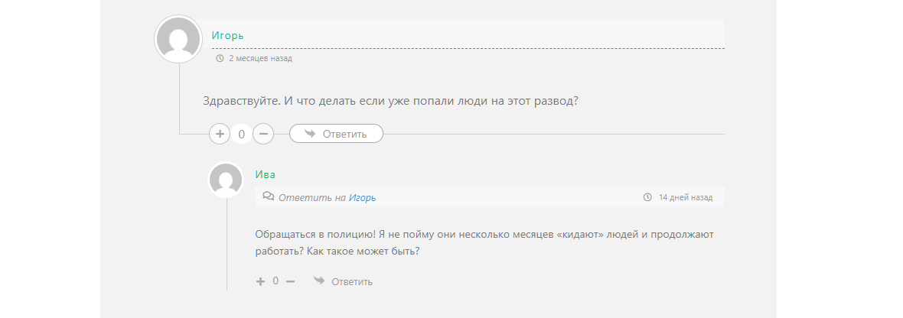Click clock icon next to '14 дней назад'

(647, 197)
